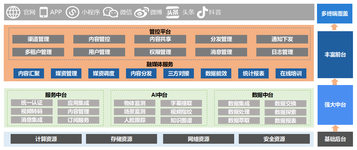Click the blue 媒资调度 box

point(104,74)
